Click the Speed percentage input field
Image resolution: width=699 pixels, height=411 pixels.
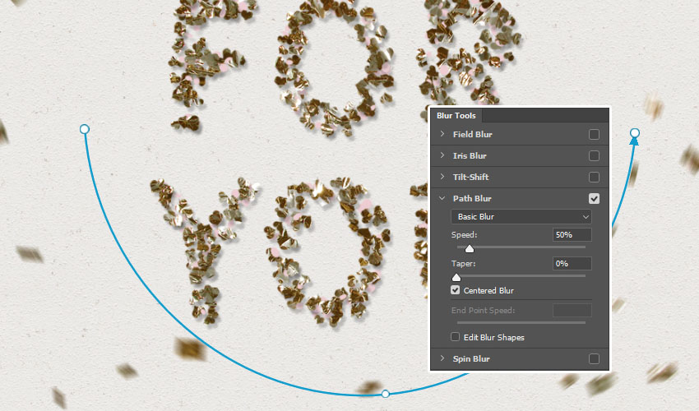572,234
